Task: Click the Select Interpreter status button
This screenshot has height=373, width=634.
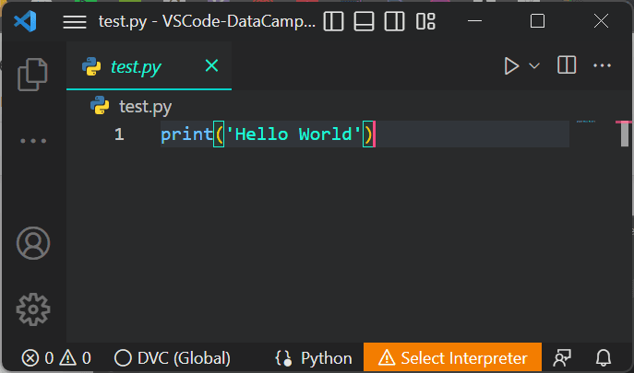Action: [451, 358]
